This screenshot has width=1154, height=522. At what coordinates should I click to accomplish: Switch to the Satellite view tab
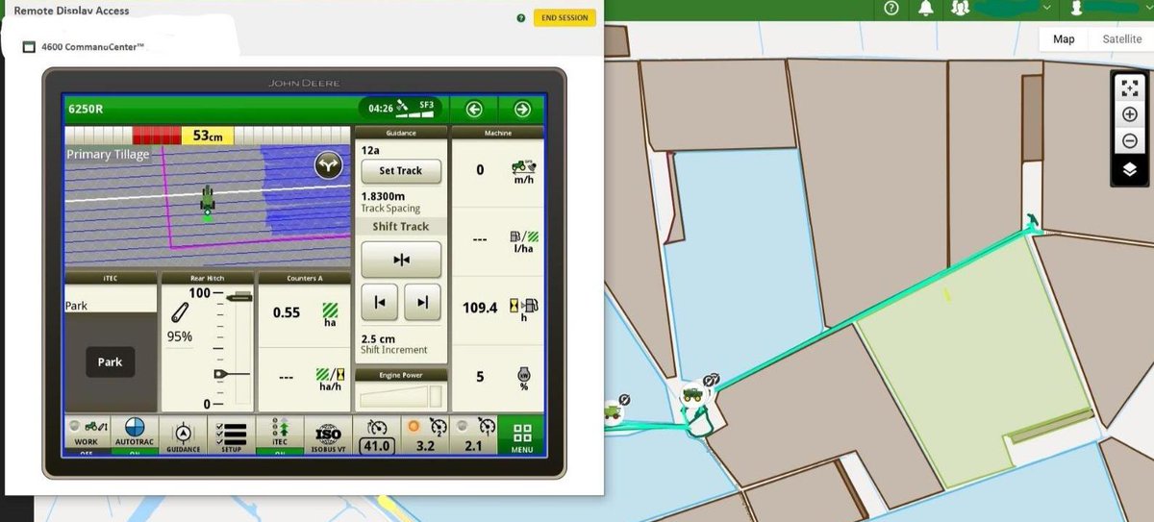[1122, 38]
